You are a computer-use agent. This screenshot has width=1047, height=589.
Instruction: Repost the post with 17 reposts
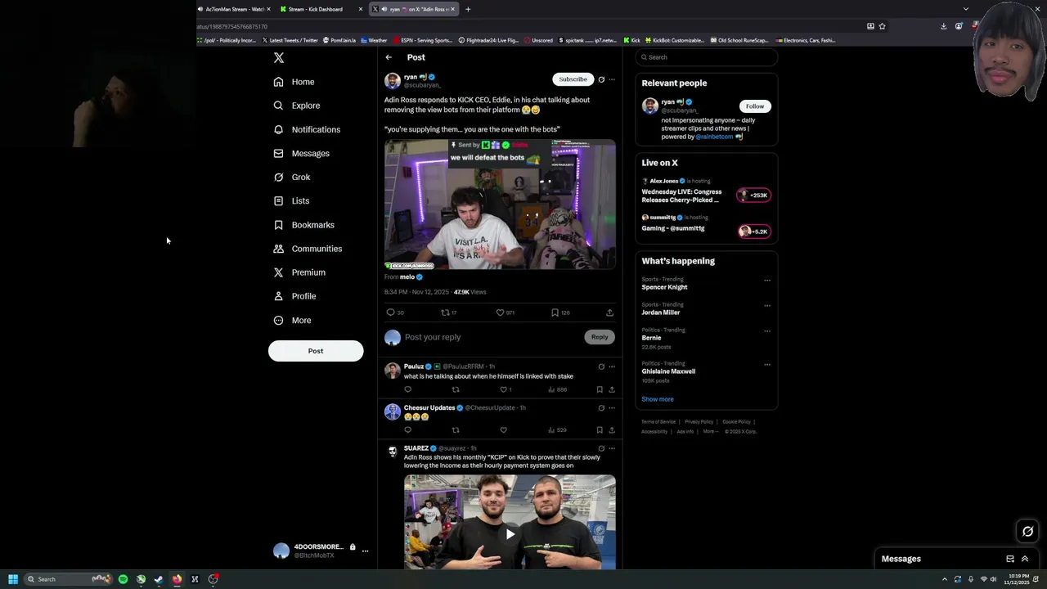445,312
